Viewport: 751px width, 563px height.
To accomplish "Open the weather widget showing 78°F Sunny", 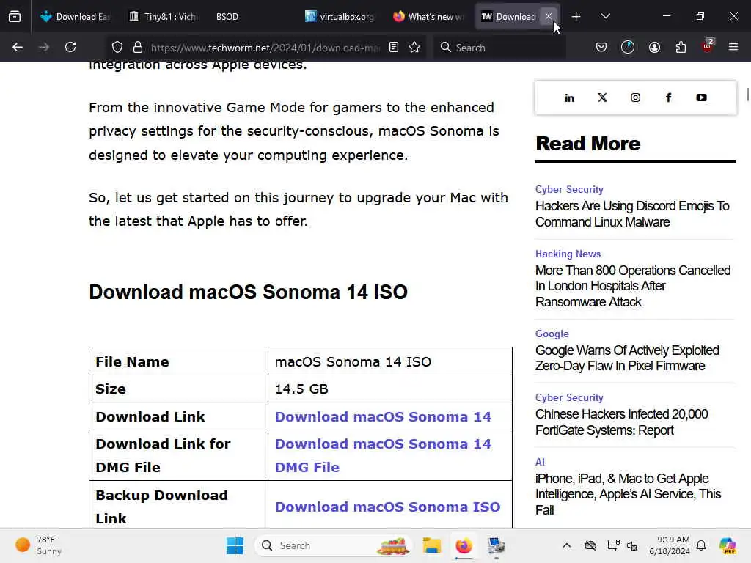I will point(38,545).
